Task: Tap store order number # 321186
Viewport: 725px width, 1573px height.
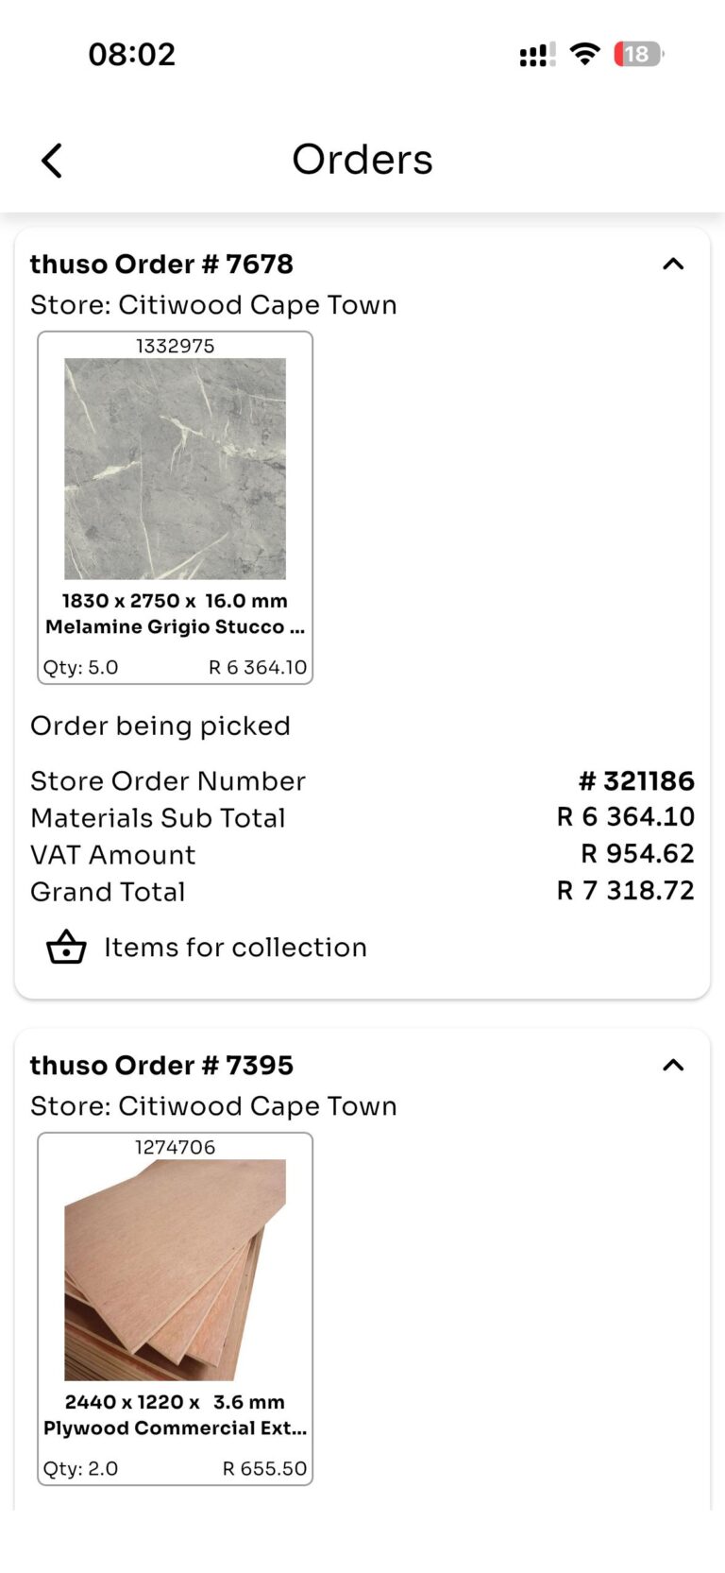Action: click(x=636, y=781)
